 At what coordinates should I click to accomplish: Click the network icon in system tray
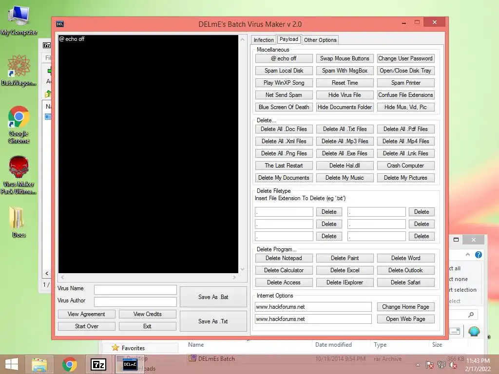pyautogui.click(x=441, y=365)
